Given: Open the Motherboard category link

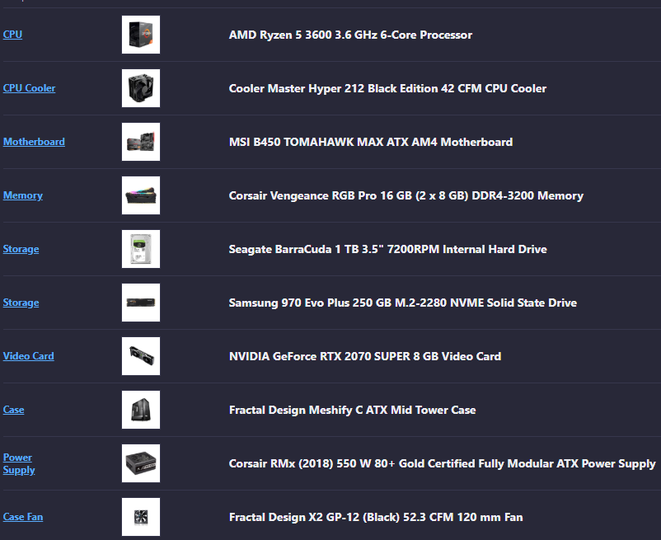Looking at the screenshot, I should coord(34,142).
